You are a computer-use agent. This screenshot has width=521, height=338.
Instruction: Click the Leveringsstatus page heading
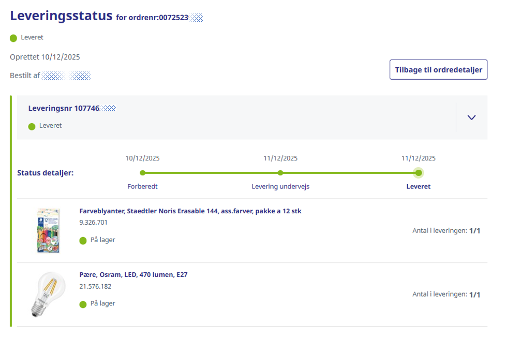(x=61, y=16)
